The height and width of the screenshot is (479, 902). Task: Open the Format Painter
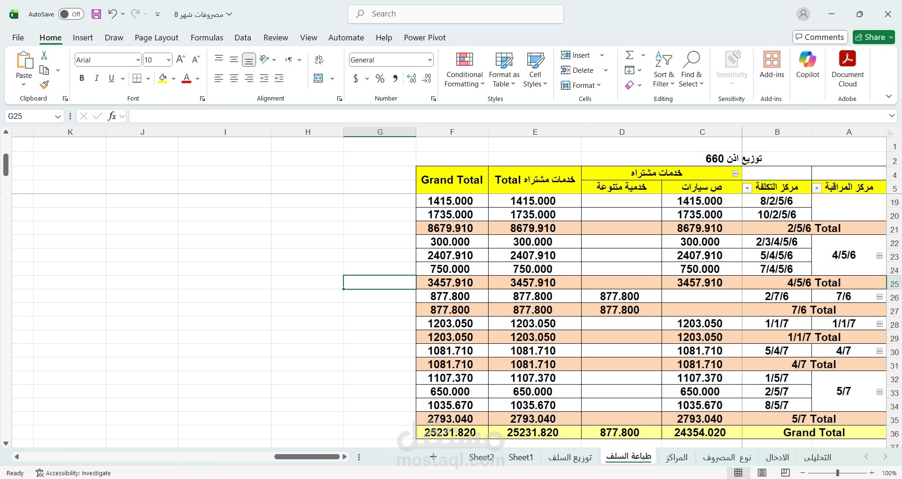[x=44, y=85]
